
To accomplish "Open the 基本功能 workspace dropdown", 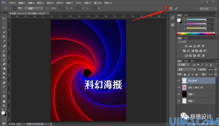I will coord(208,9).
